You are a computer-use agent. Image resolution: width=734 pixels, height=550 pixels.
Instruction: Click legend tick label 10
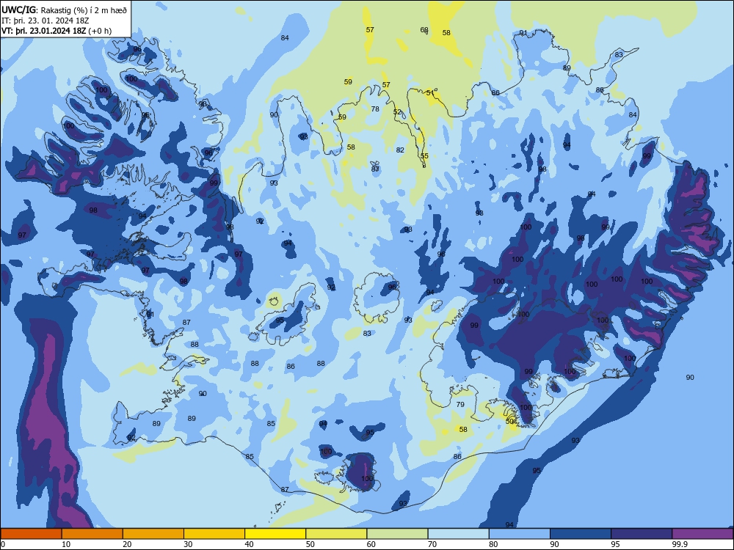click(66, 544)
